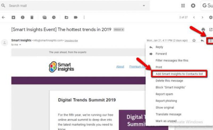
Task: Go to older message chevron
Action: 202,17
